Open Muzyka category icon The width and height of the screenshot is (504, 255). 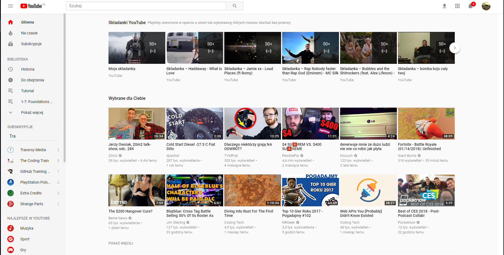click(11, 228)
